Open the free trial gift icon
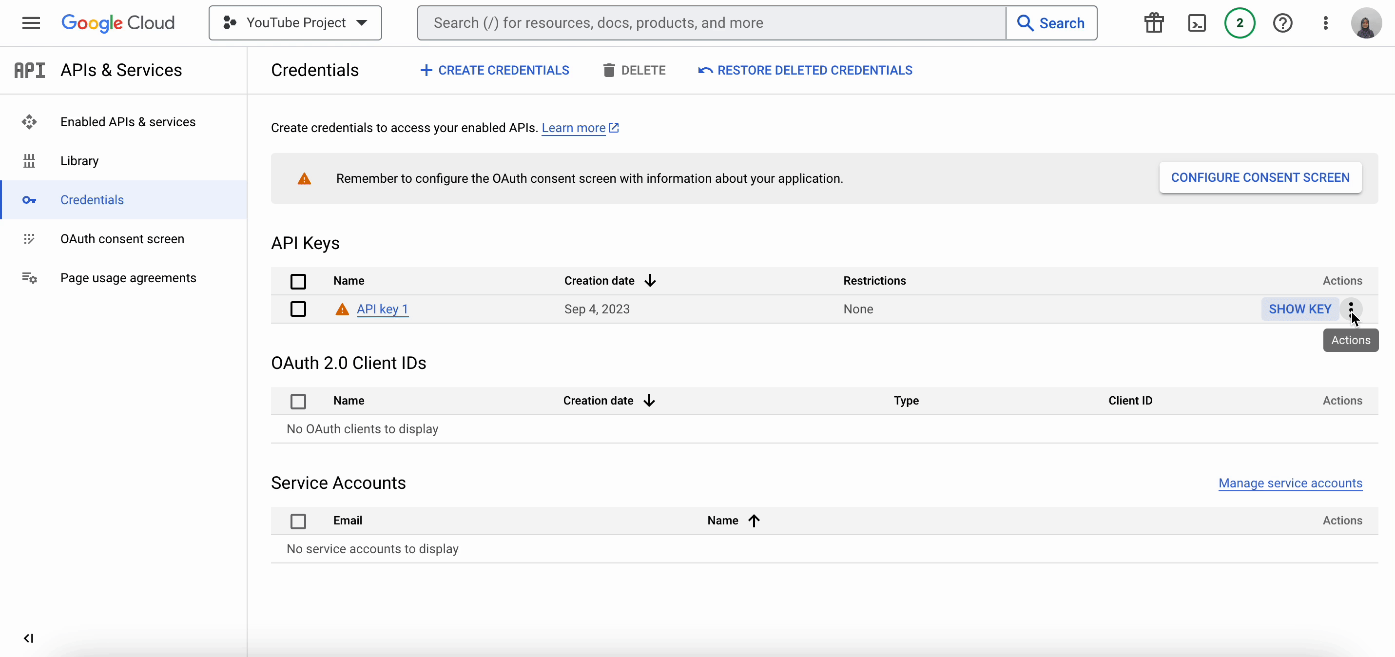Viewport: 1395px width, 657px height. click(x=1154, y=23)
